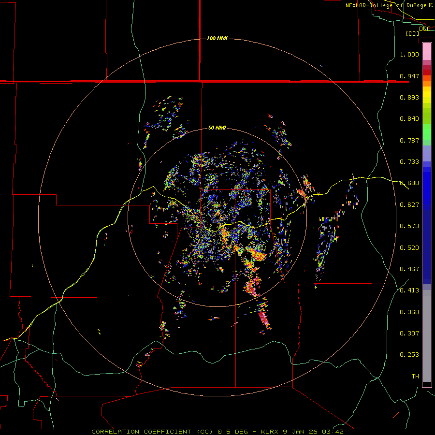Click the [CC] legend title
The width and height of the screenshot is (435, 435).
[x=413, y=33]
